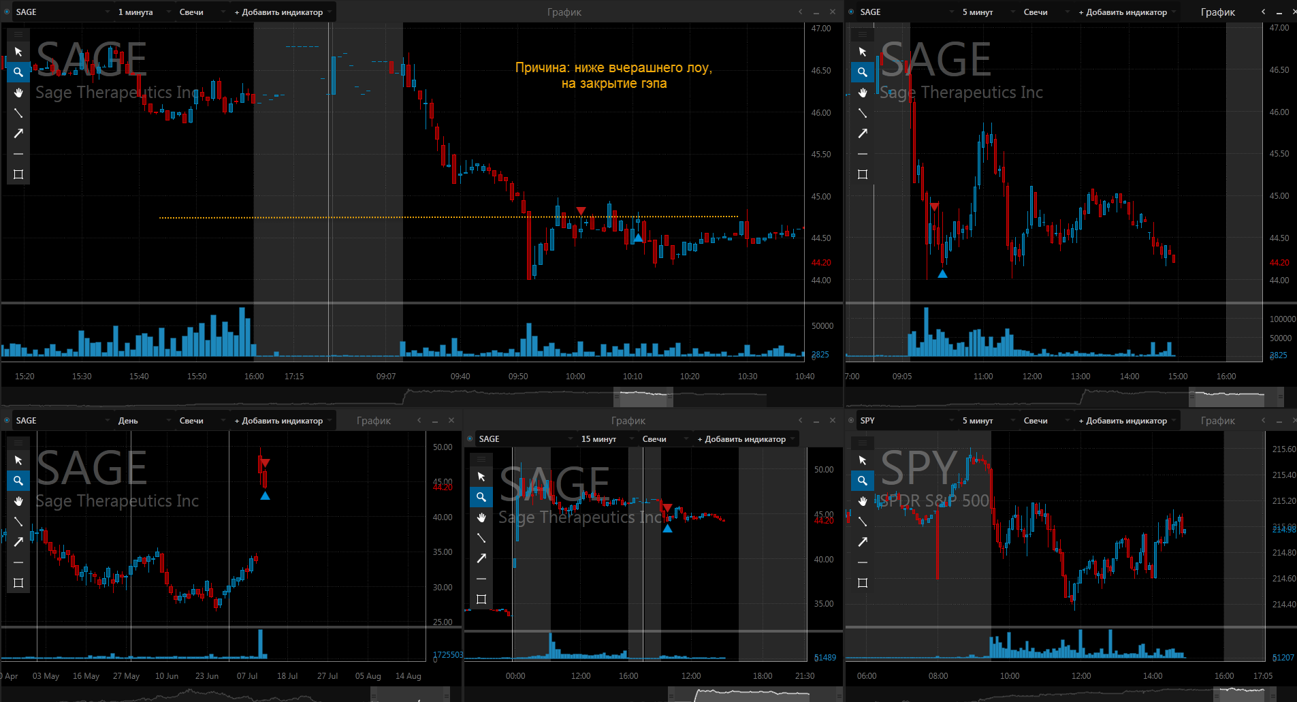
Task: Click red 44.20 price label on SAGE 1-minute axis
Action: tap(821, 263)
